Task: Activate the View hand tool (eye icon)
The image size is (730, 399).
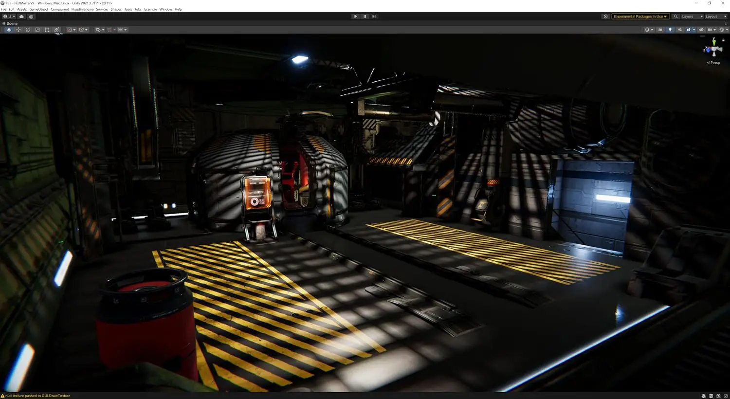Action: coord(9,30)
